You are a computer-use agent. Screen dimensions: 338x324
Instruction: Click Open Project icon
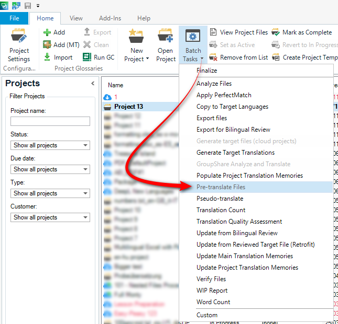(166, 36)
